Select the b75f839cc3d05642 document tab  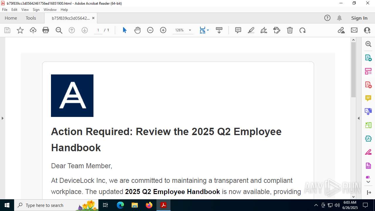point(71,18)
